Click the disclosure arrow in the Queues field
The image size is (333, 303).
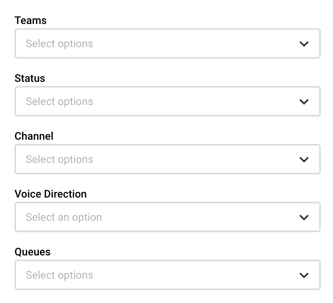tap(304, 275)
